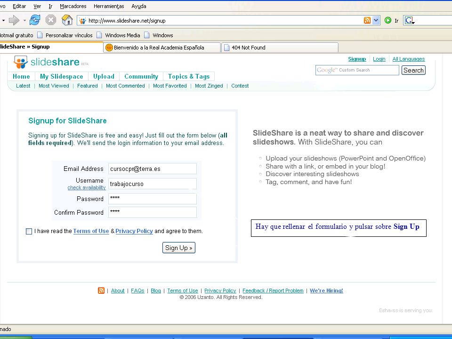Click the Forward arrow navigation button
The height and width of the screenshot is (339, 452).
(14, 20)
